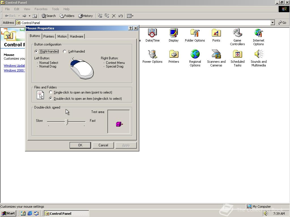
Task: Open the Game Controllers icon
Action: click(x=237, y=37)
